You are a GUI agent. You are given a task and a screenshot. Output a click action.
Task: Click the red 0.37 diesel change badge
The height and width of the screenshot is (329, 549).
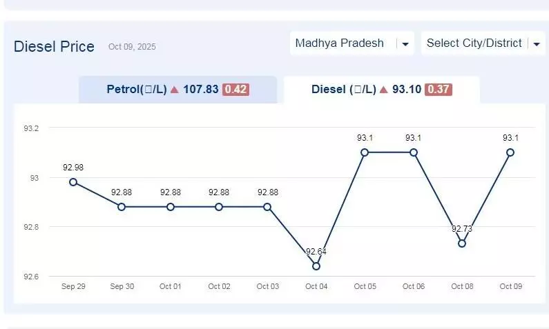(439, 90)
